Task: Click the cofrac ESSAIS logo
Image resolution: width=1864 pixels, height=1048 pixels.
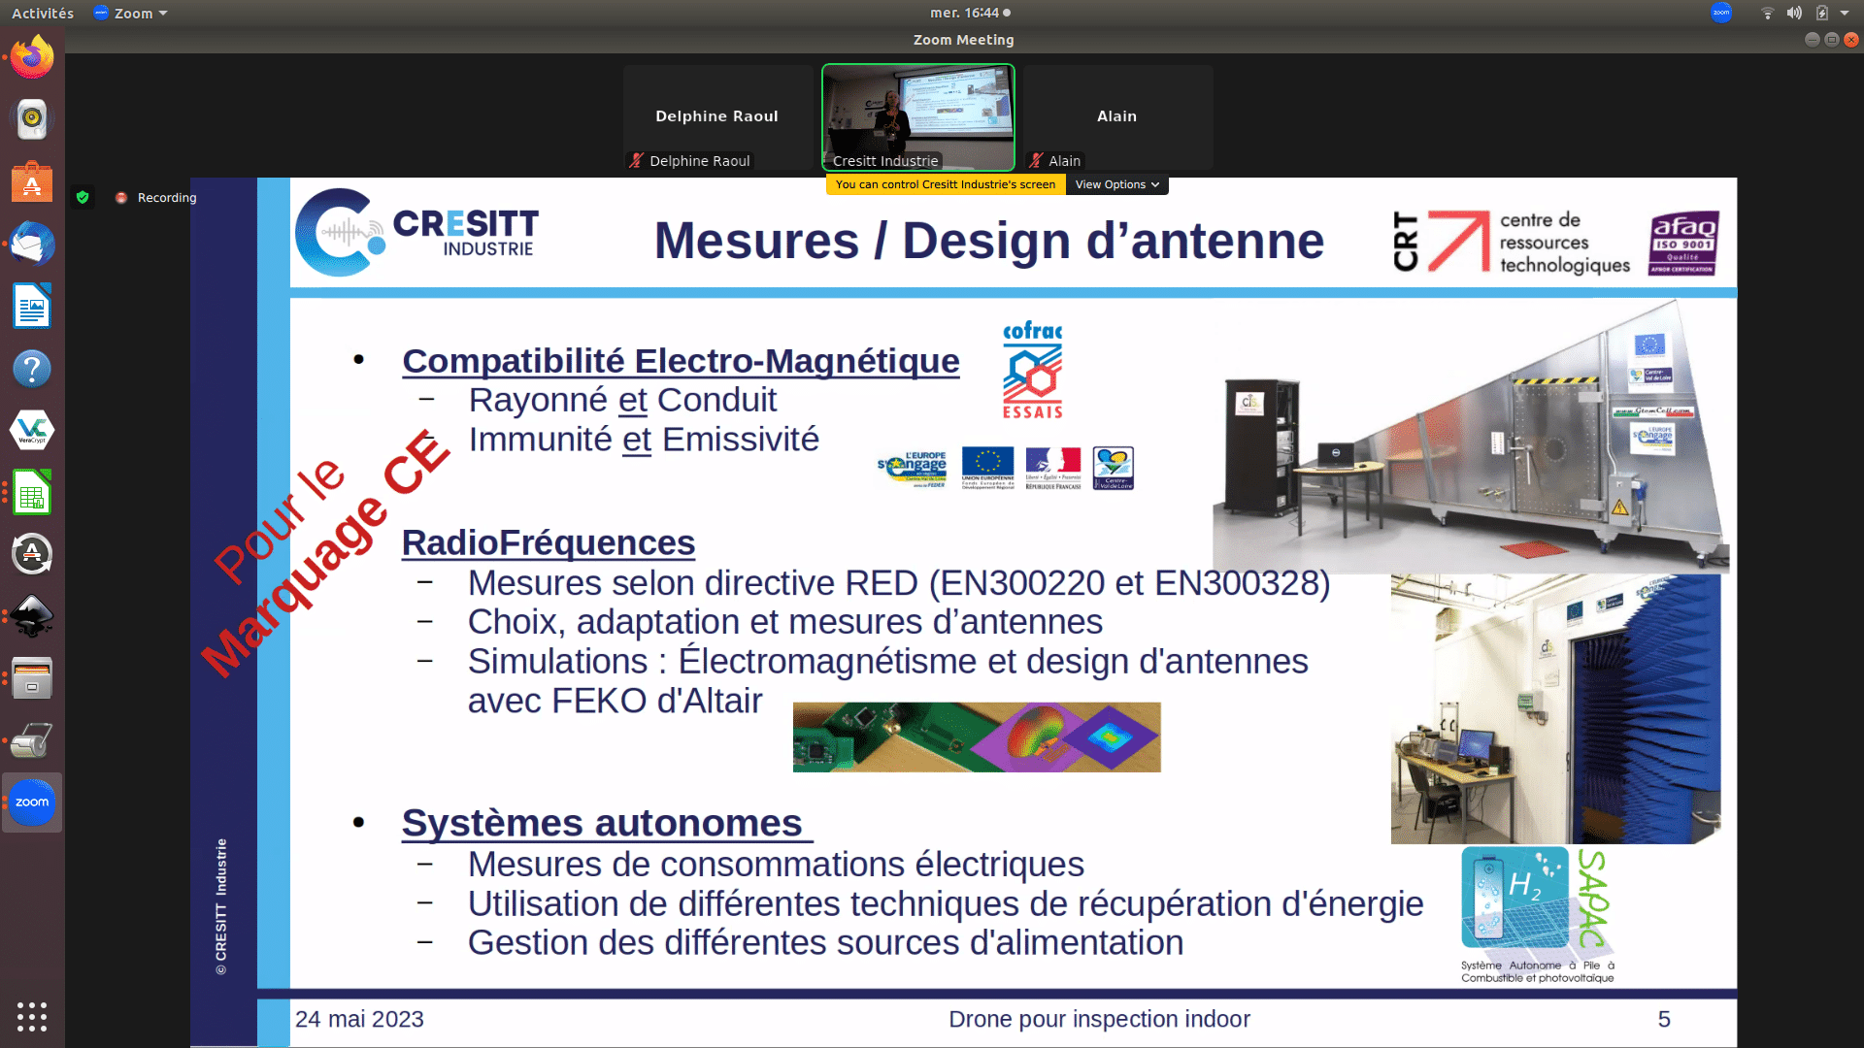Action: 1033,371
